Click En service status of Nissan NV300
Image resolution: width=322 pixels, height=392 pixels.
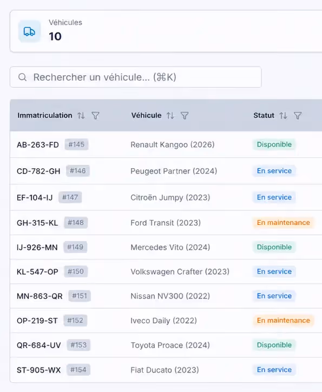tap(274, 296)
